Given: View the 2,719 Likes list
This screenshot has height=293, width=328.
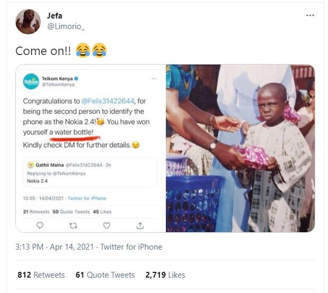Looking at the screenshot, I should click(x=165, y=275).
